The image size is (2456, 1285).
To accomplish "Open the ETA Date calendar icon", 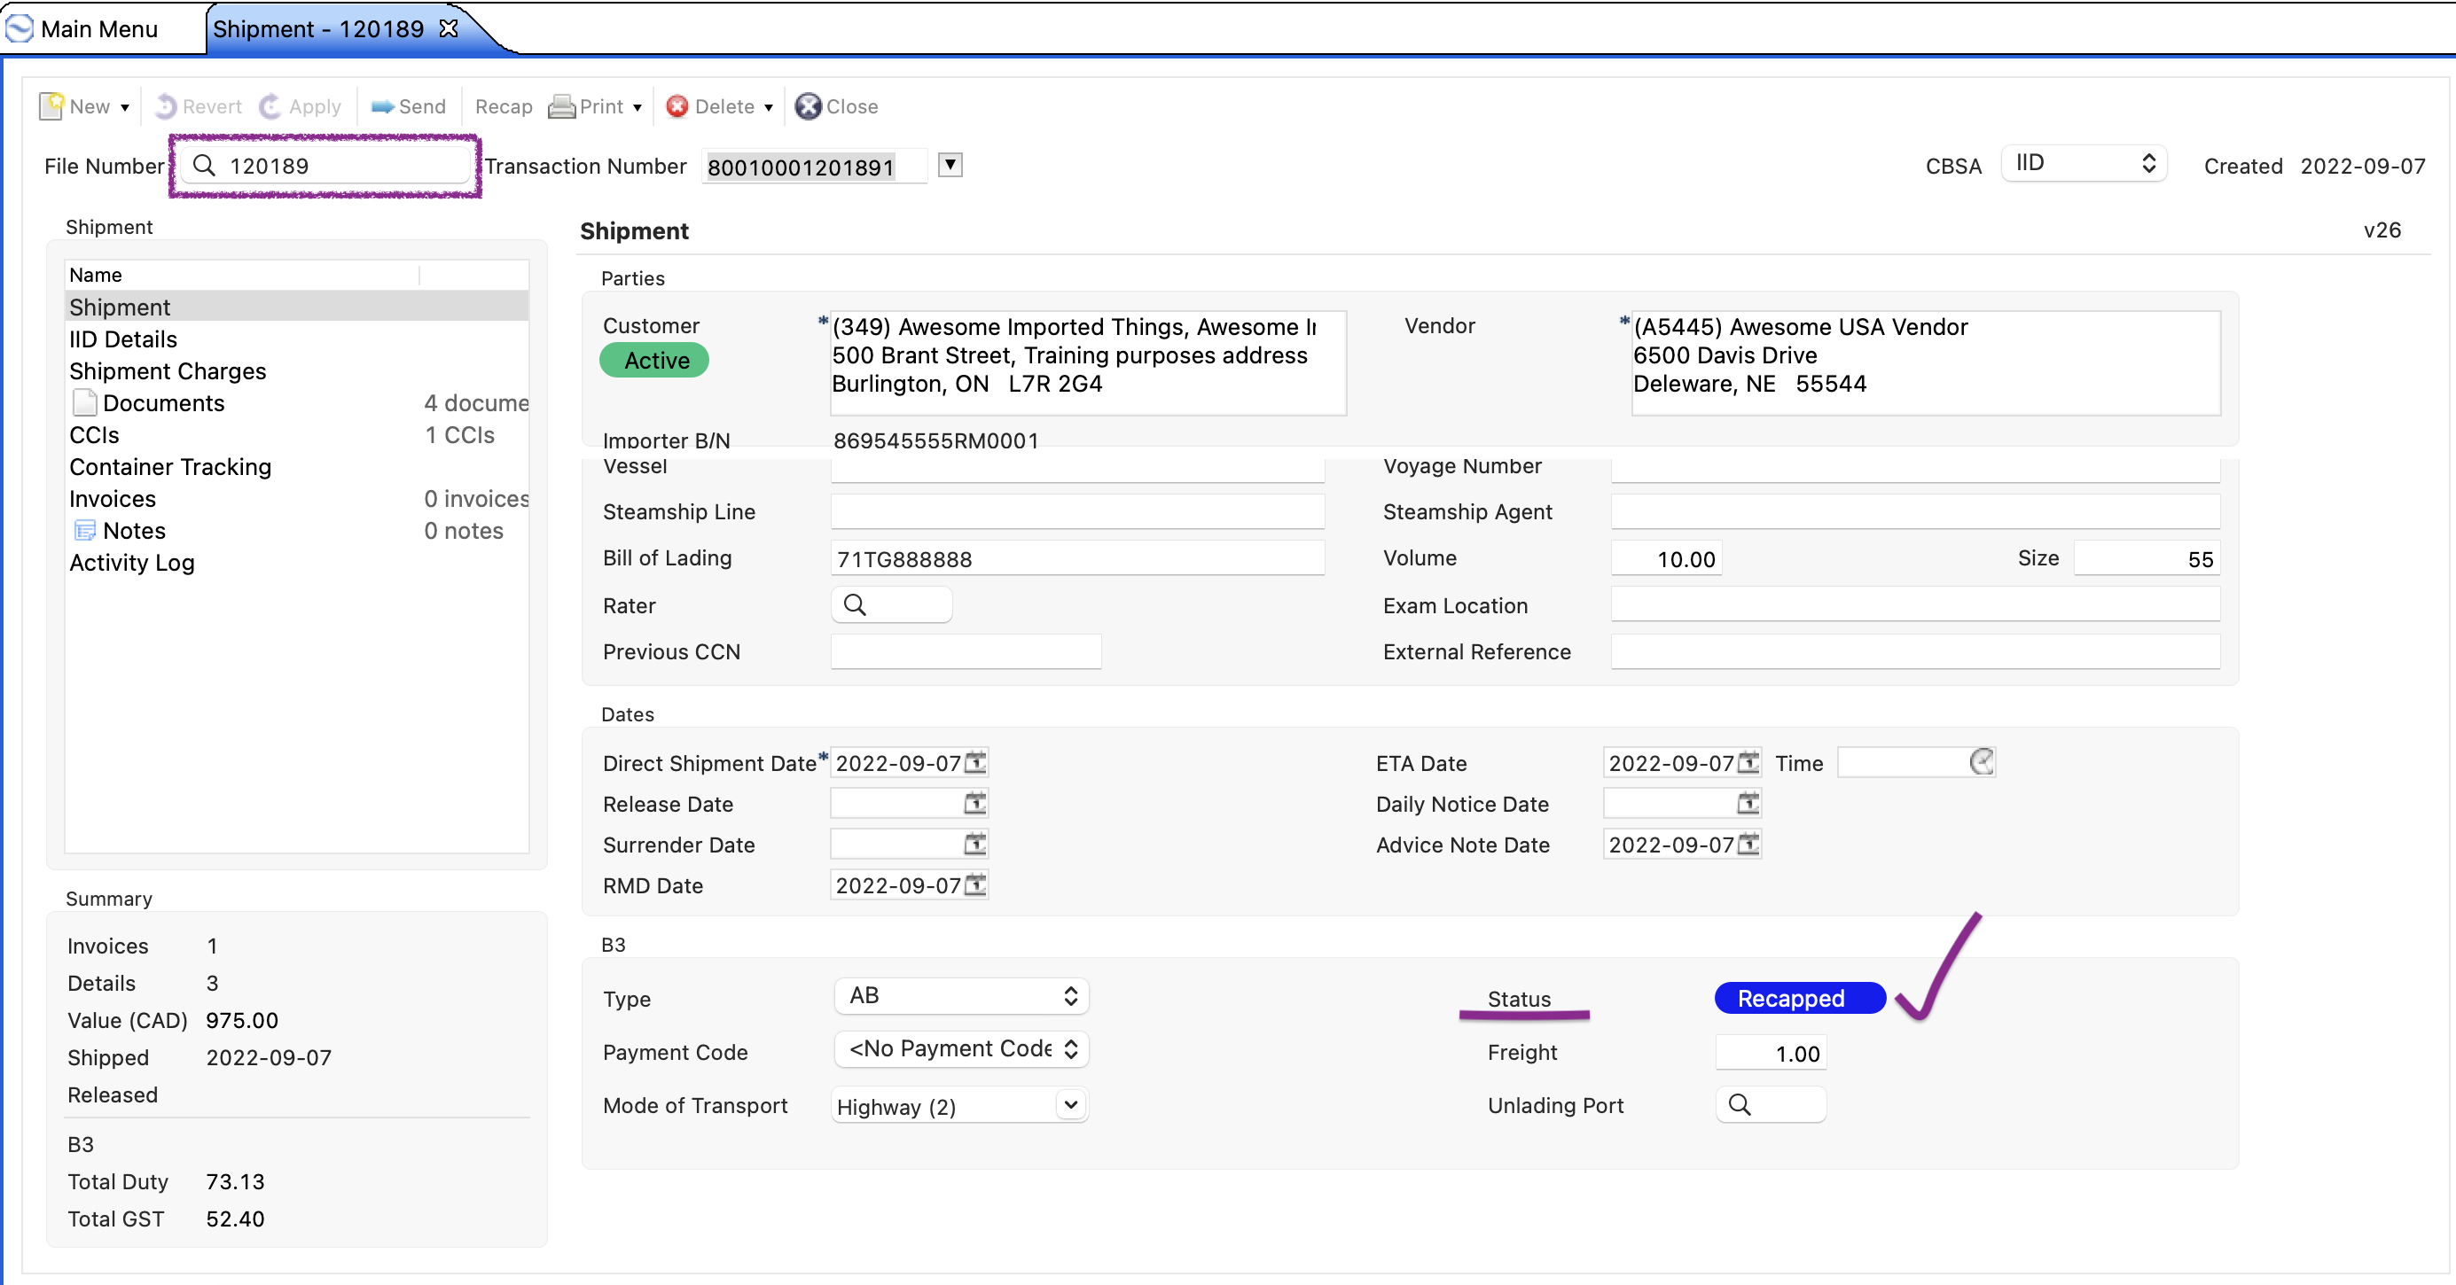I will tap(1748, 761).
